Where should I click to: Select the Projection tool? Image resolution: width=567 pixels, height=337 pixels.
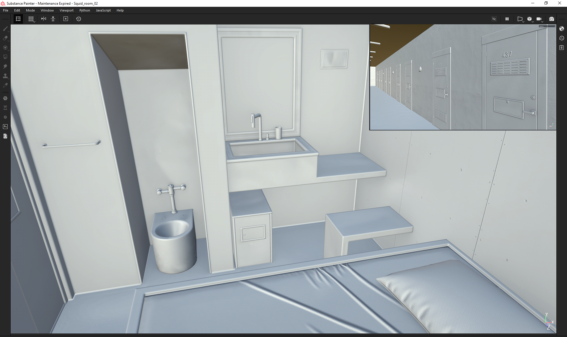tap(5, 48)
